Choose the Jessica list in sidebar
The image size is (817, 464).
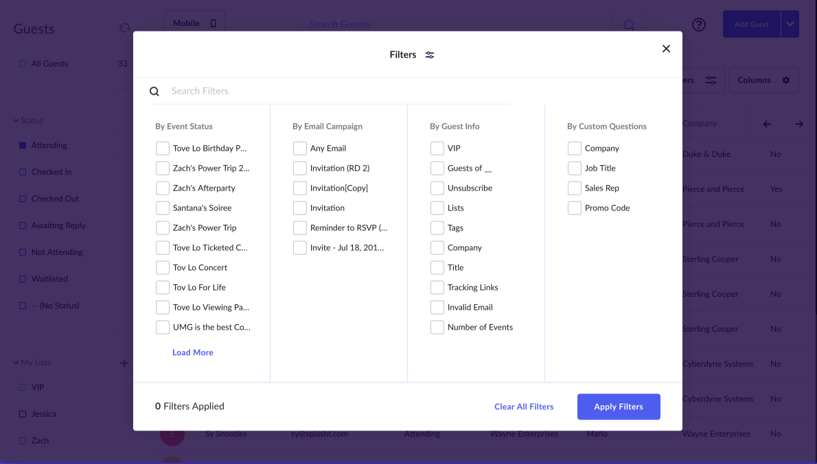click(x=23, y=414)
